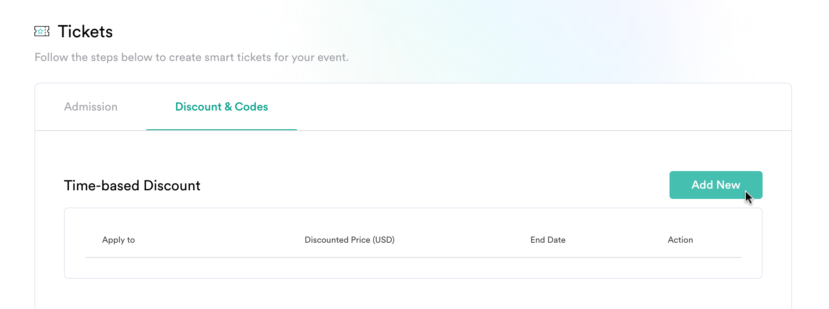Select the Discounted Price (USD) column header
The image size is (829, 309).
[x=350, y=240]
